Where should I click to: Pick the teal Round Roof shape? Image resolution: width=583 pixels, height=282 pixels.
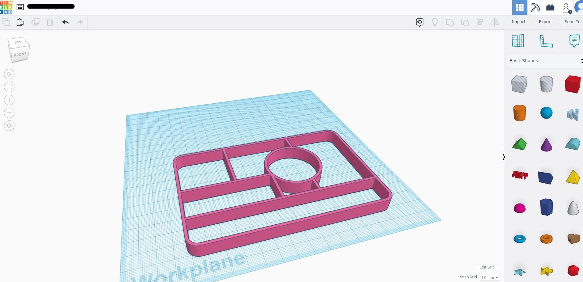573,144
